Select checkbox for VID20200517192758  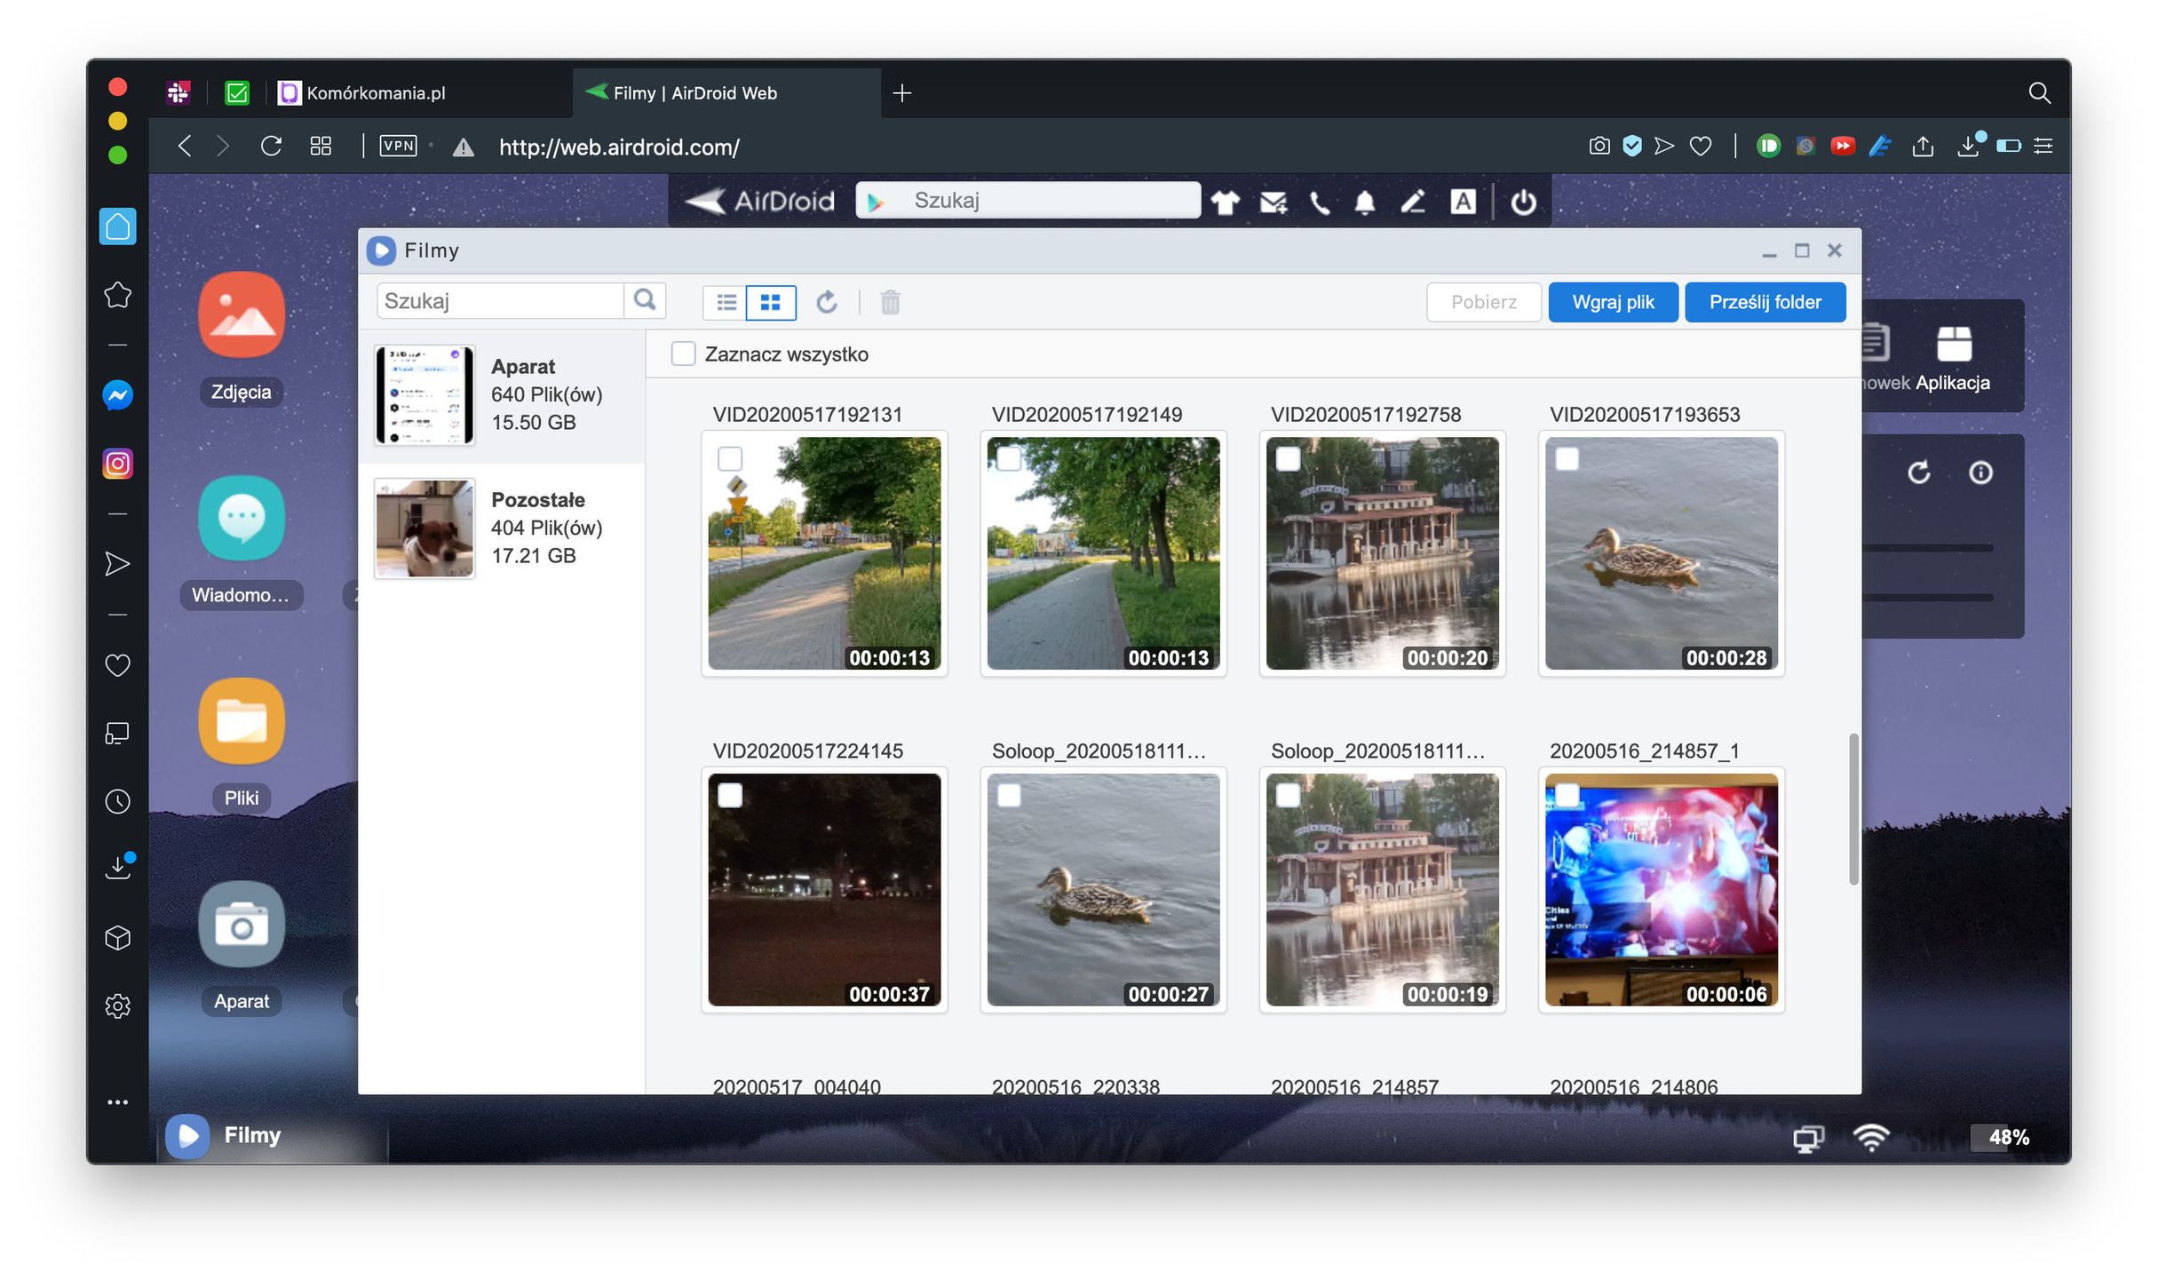(x=1288, y=459)
